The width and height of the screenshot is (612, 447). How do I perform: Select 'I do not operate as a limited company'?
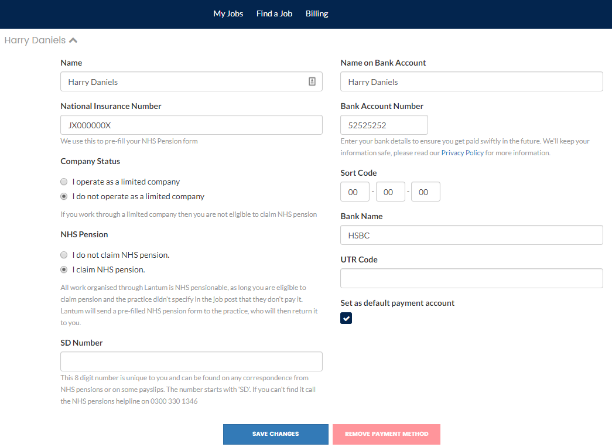point(64,196)
